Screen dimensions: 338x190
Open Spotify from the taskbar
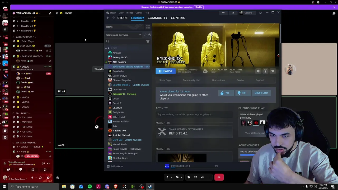[x=90, y=187]
